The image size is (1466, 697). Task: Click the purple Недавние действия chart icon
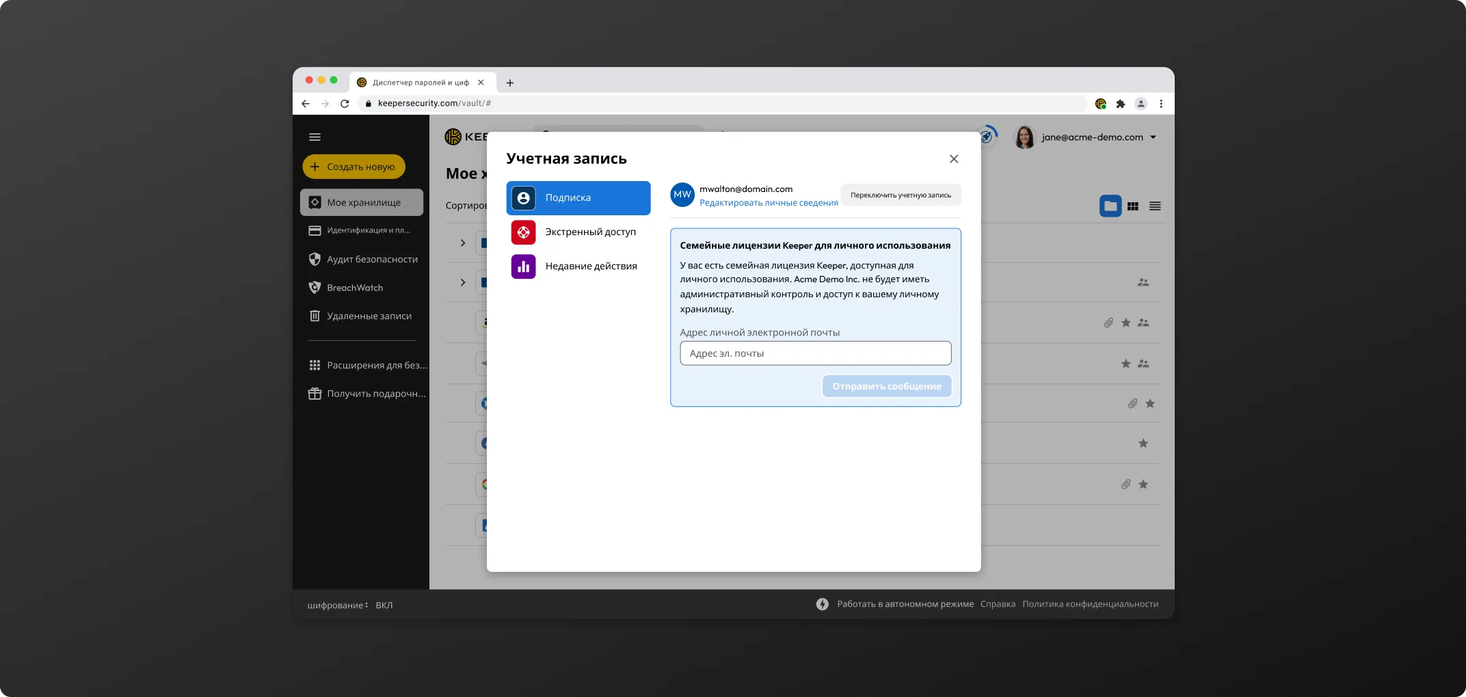coord(524,266)
